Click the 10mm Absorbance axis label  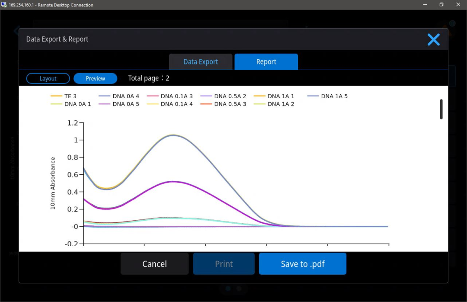(x=53, y=183)
